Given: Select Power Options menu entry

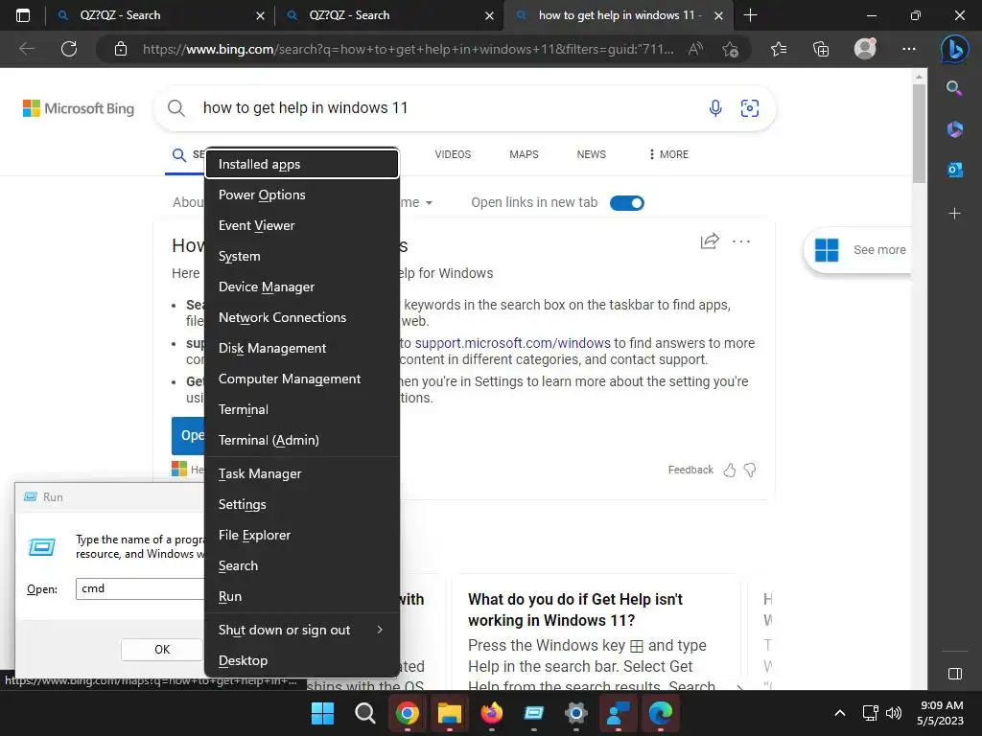Looking at the screenshot, I should (x=302, y=195).
